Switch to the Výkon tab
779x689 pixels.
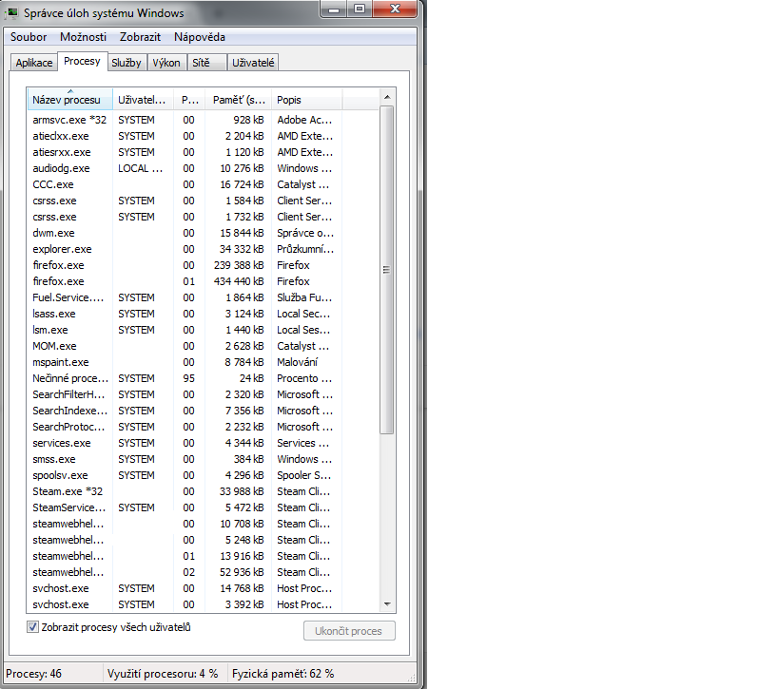[x=166, y=63]
